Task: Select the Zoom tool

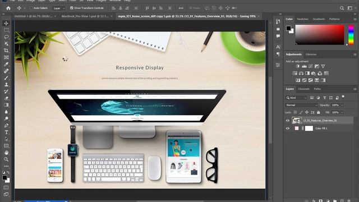Action: (6, 159)
